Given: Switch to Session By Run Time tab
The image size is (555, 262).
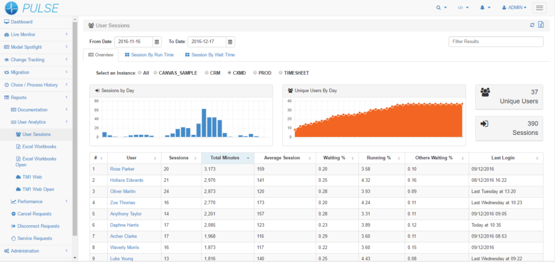Looking at the screenshot, I should point(149,55).
